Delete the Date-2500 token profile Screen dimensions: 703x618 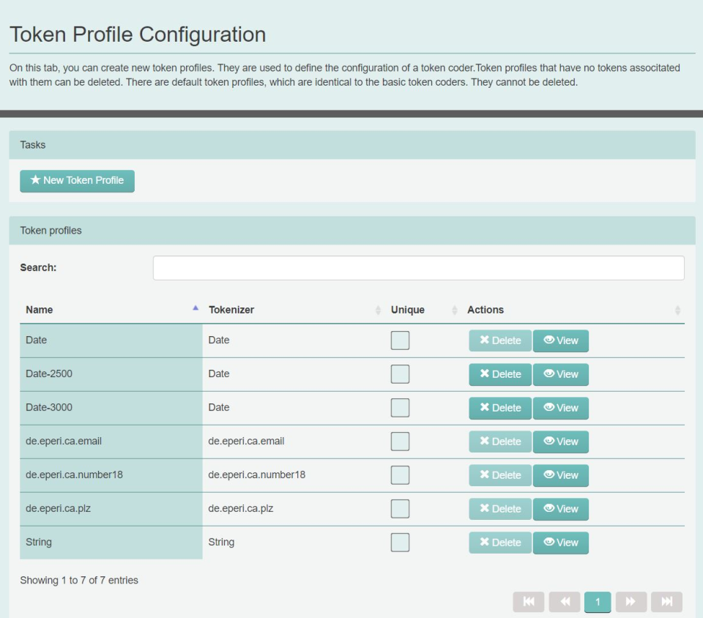pos(500,374)
